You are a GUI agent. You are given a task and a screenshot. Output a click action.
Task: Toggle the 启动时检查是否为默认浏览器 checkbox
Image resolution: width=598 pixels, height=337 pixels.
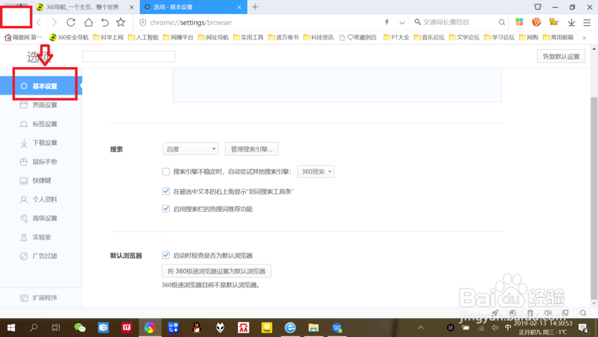pos(166,256)
